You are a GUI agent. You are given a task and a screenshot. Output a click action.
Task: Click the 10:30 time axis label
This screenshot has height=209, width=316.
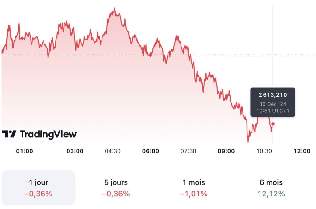(264, 151)
